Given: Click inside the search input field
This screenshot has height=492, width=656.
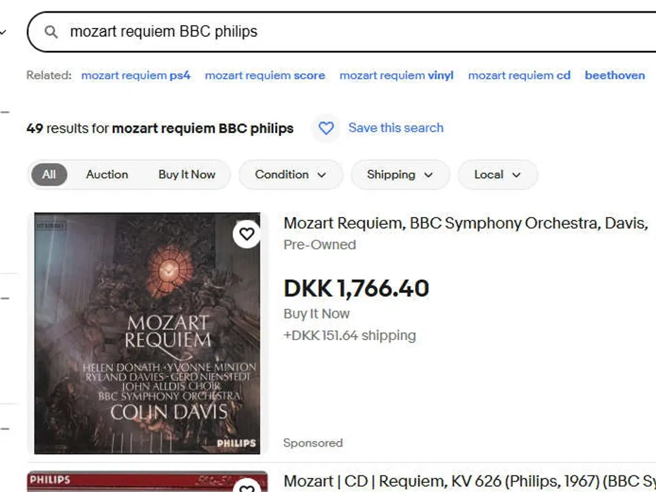Looking at the screenshot, I should pos(205,32).
